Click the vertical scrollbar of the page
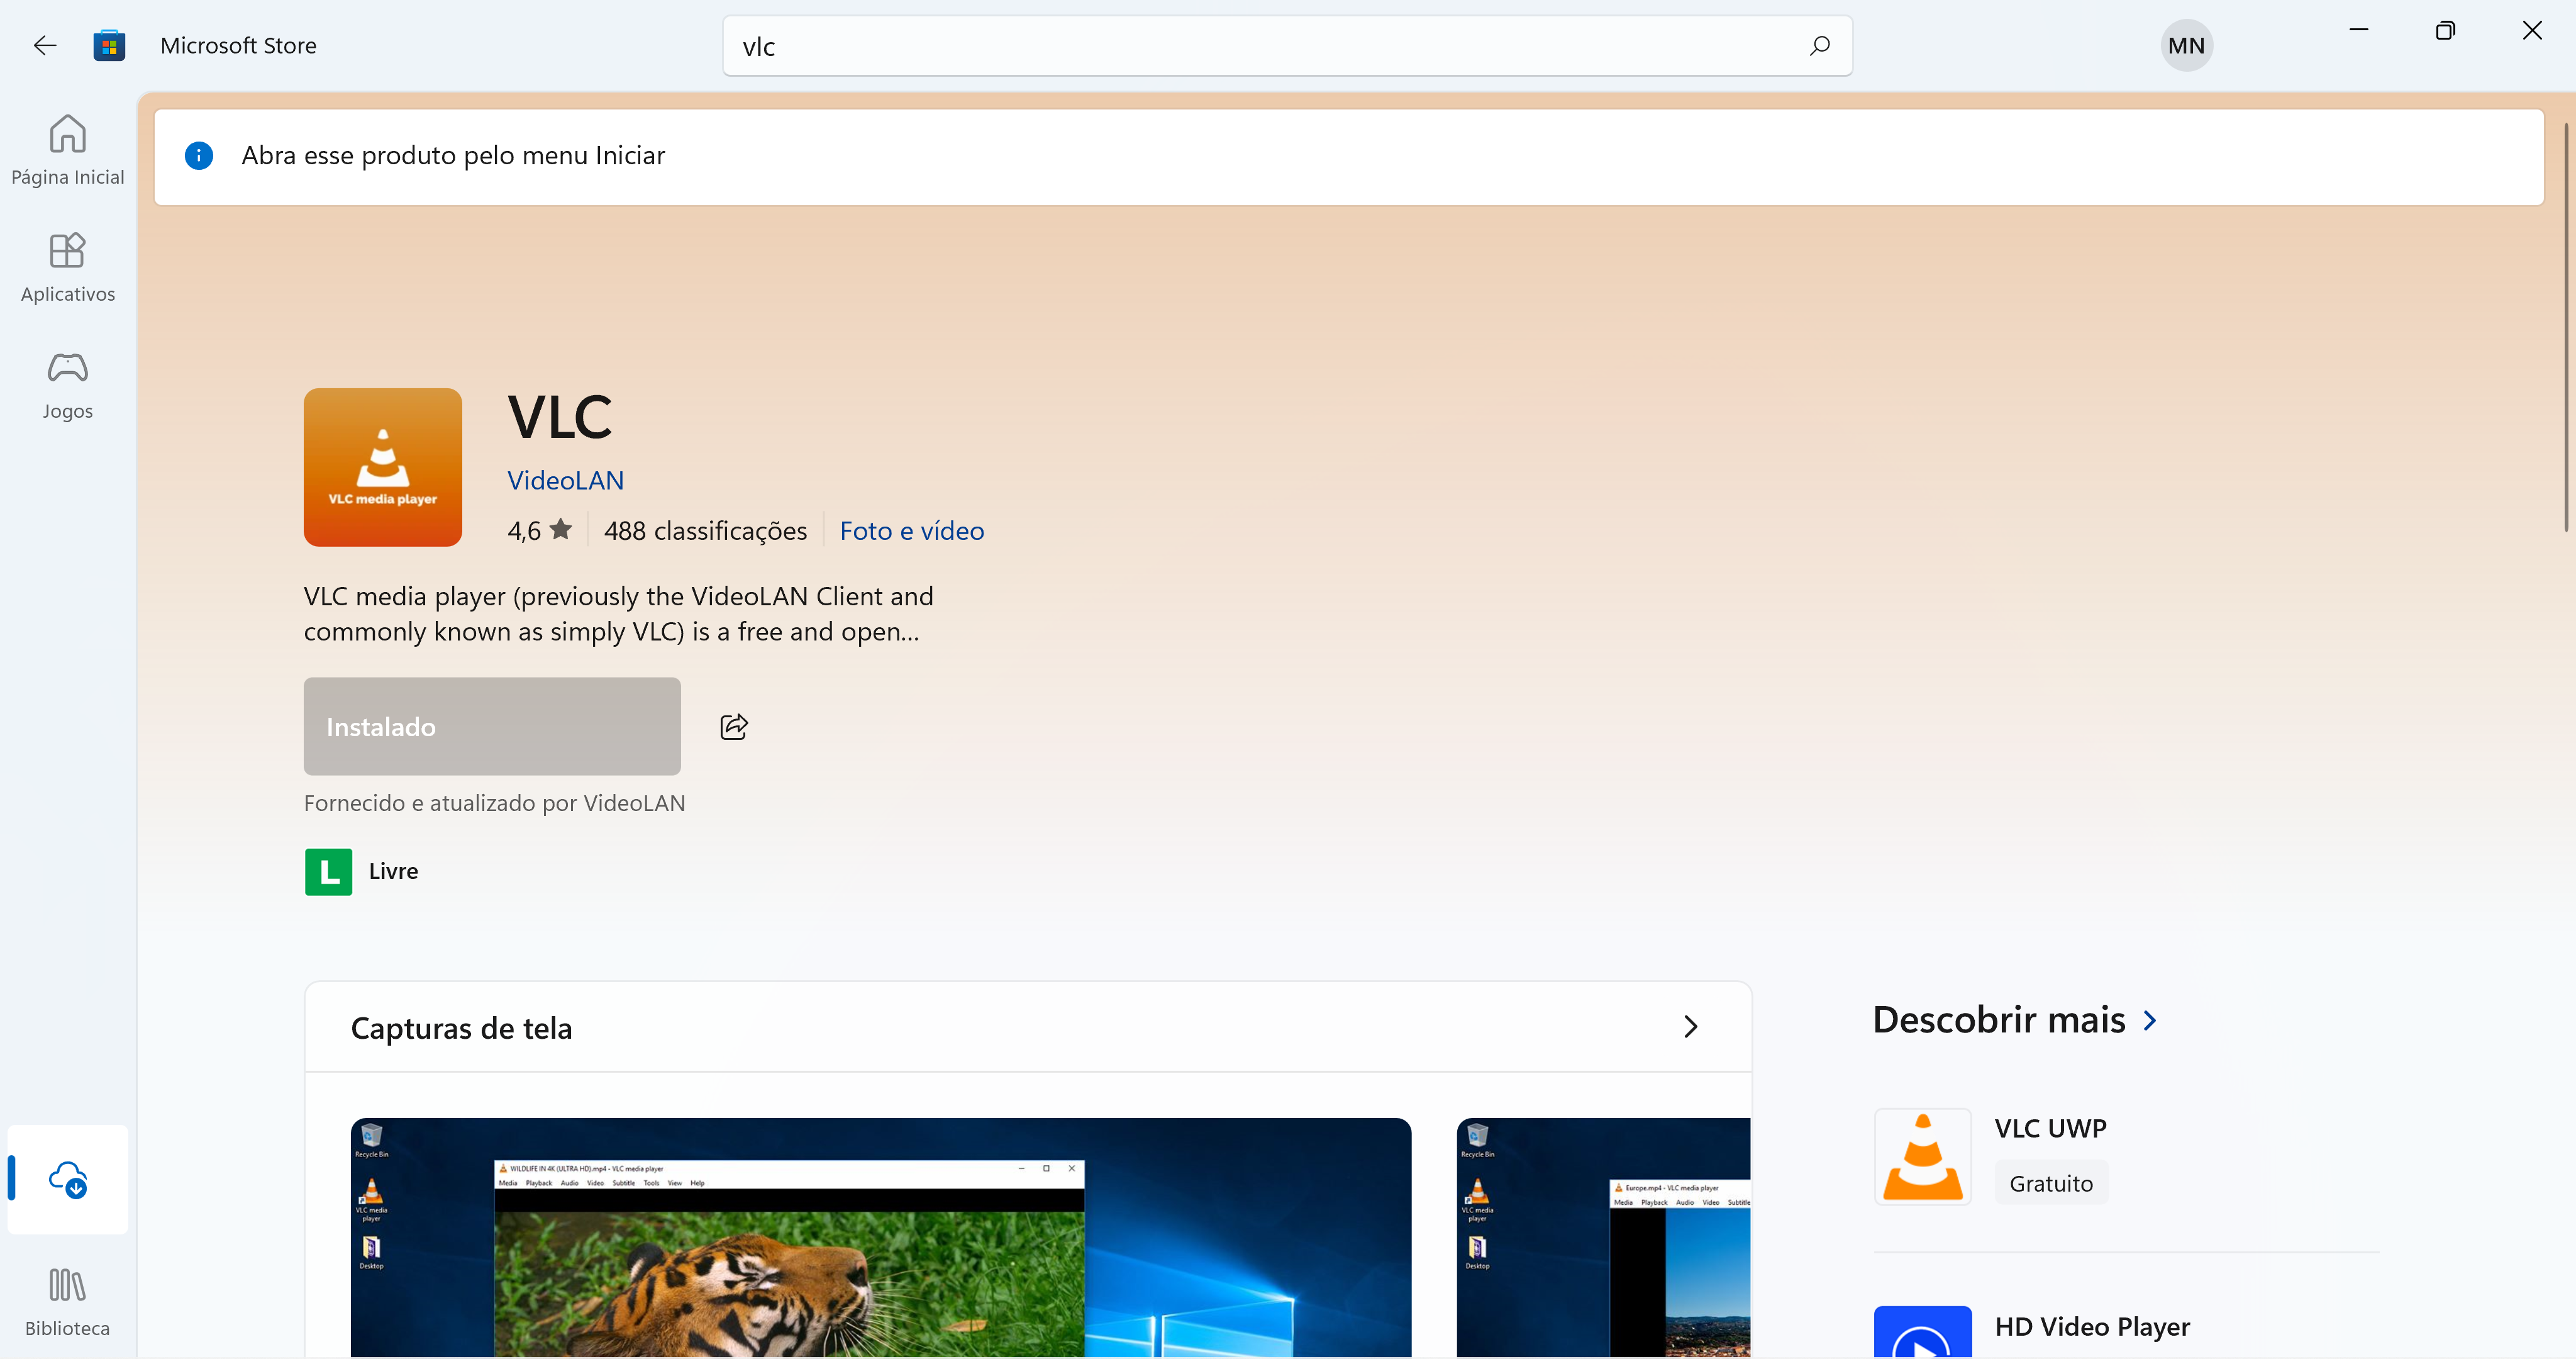This screenshot has height=1359, width=2576. 2567,327
